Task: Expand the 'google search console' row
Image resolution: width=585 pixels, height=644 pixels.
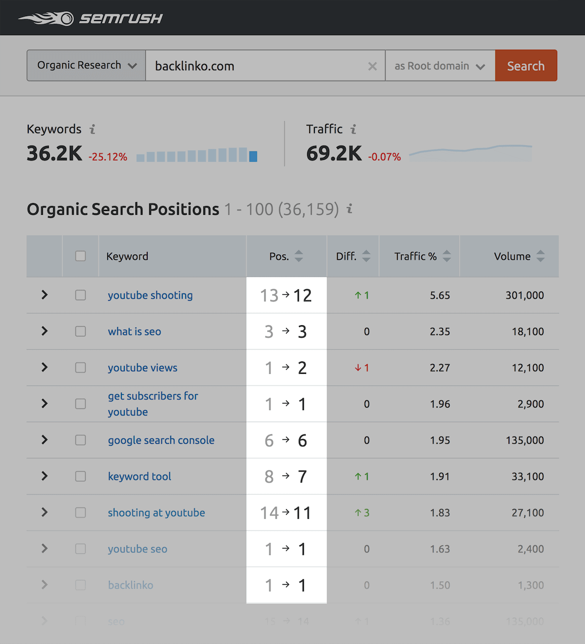Action: 44,440
